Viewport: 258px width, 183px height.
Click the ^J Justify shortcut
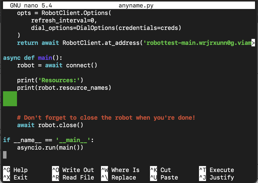click(x=219, y=178)
